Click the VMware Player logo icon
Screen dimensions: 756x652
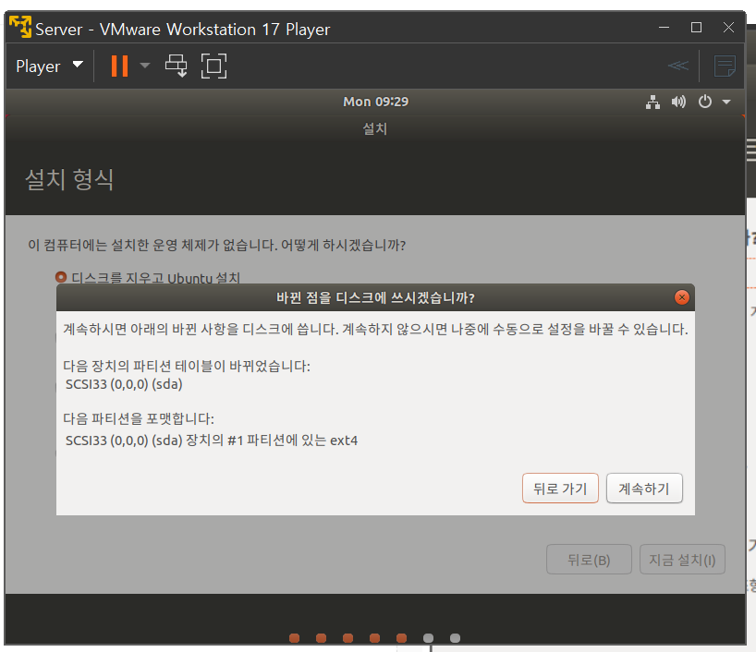click(20, 27)
